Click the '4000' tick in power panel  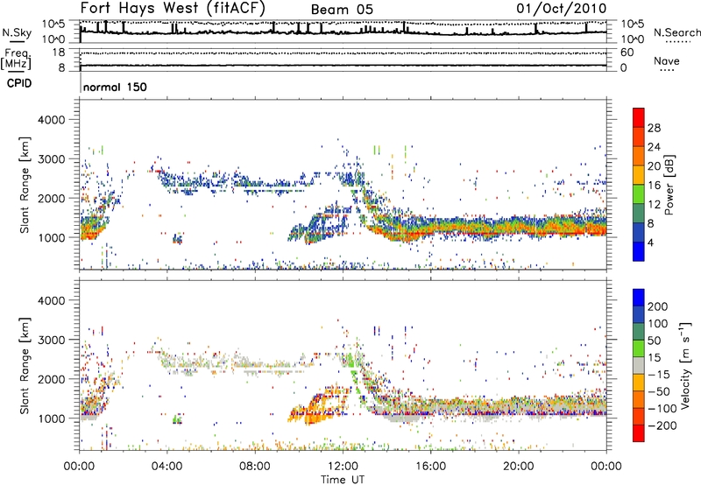point(52,120)
